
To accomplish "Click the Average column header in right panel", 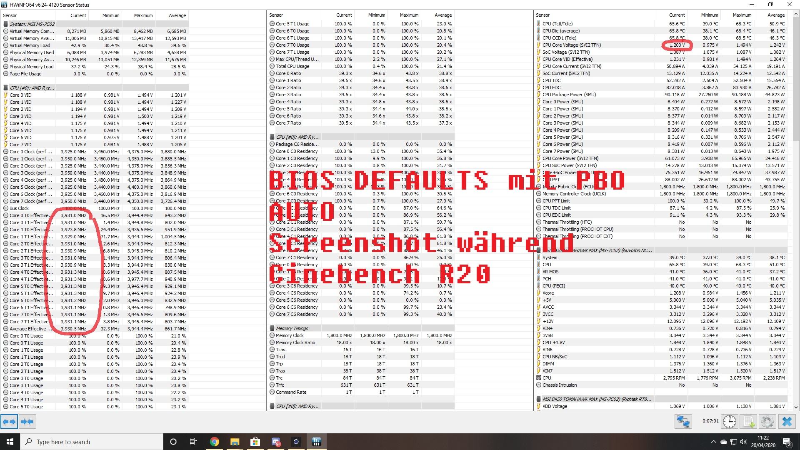I will [776, 15].
